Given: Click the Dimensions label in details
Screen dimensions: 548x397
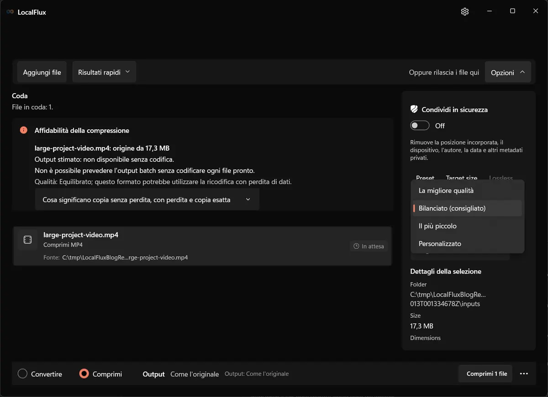Looking at the screenshot, I should coord(425,338).
